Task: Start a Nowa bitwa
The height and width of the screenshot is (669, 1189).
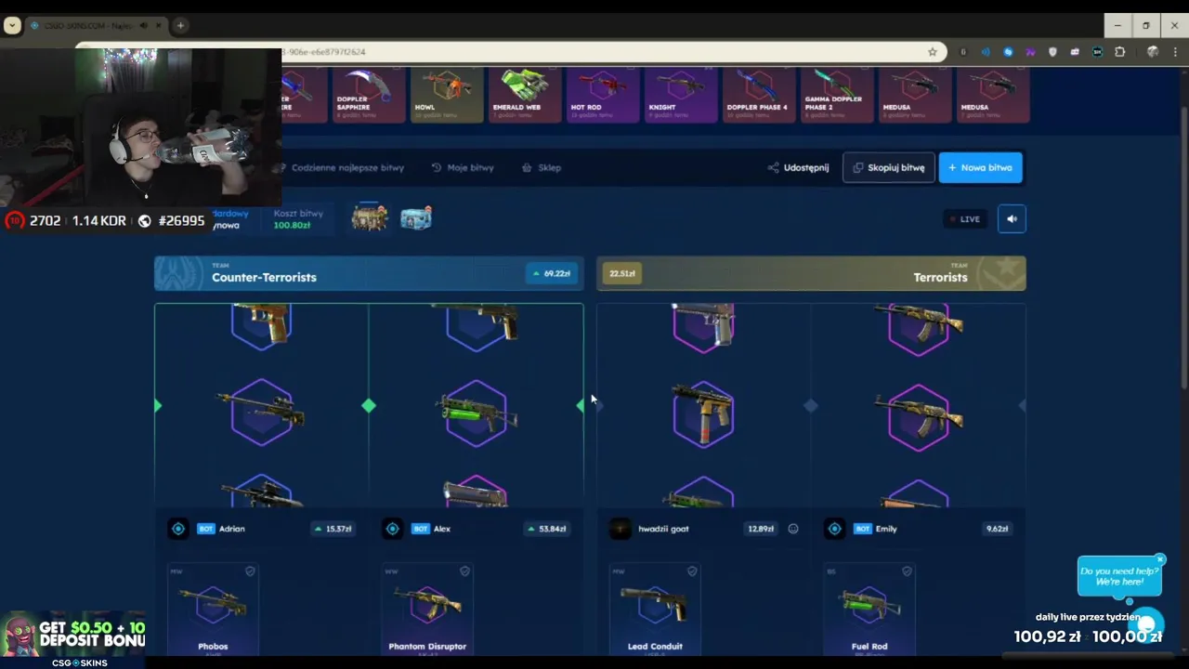Action: (980, 167)
